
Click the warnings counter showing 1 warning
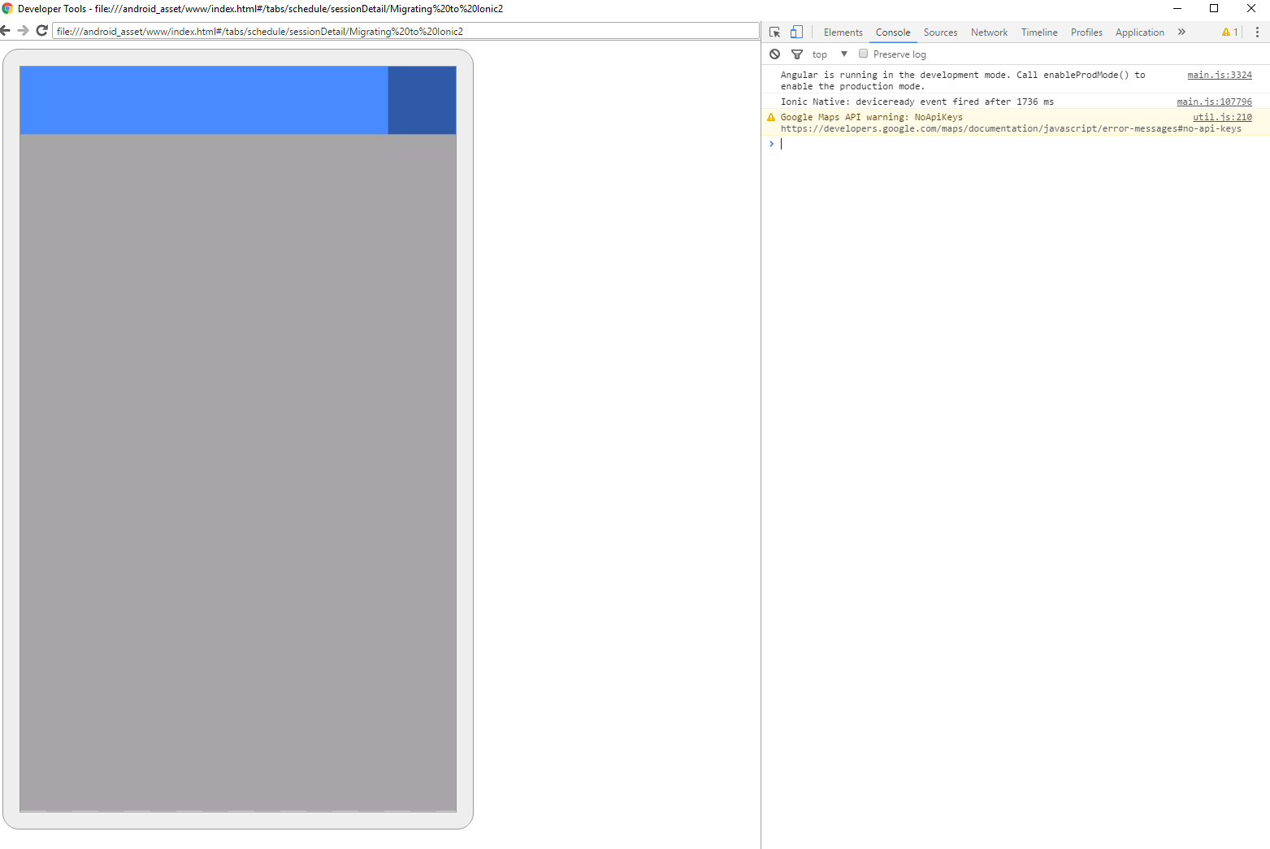[x=1229, y=32]
